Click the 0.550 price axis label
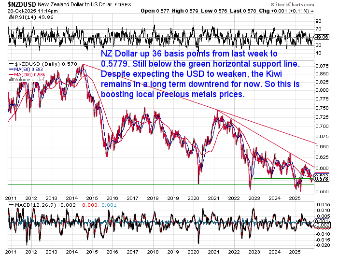 coord(322,191)
